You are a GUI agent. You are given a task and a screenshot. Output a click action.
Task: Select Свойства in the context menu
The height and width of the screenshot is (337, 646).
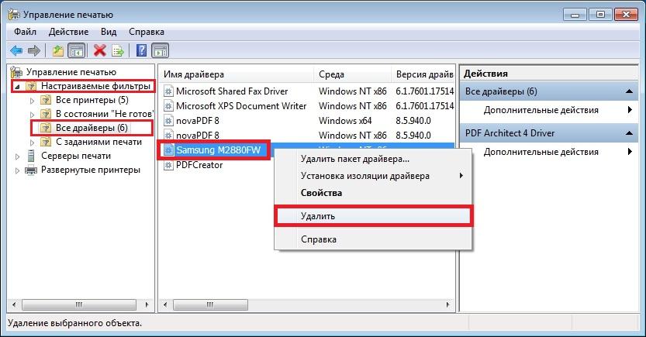click(x=321, y=192)
